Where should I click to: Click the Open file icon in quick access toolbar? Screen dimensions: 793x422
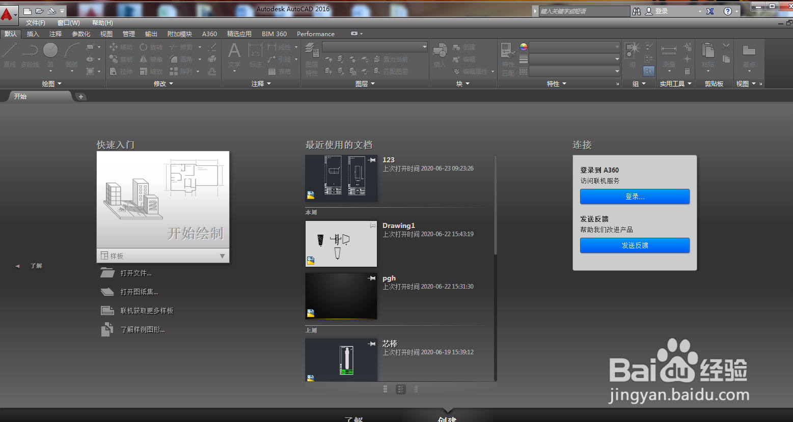click(x=39, y=11)
